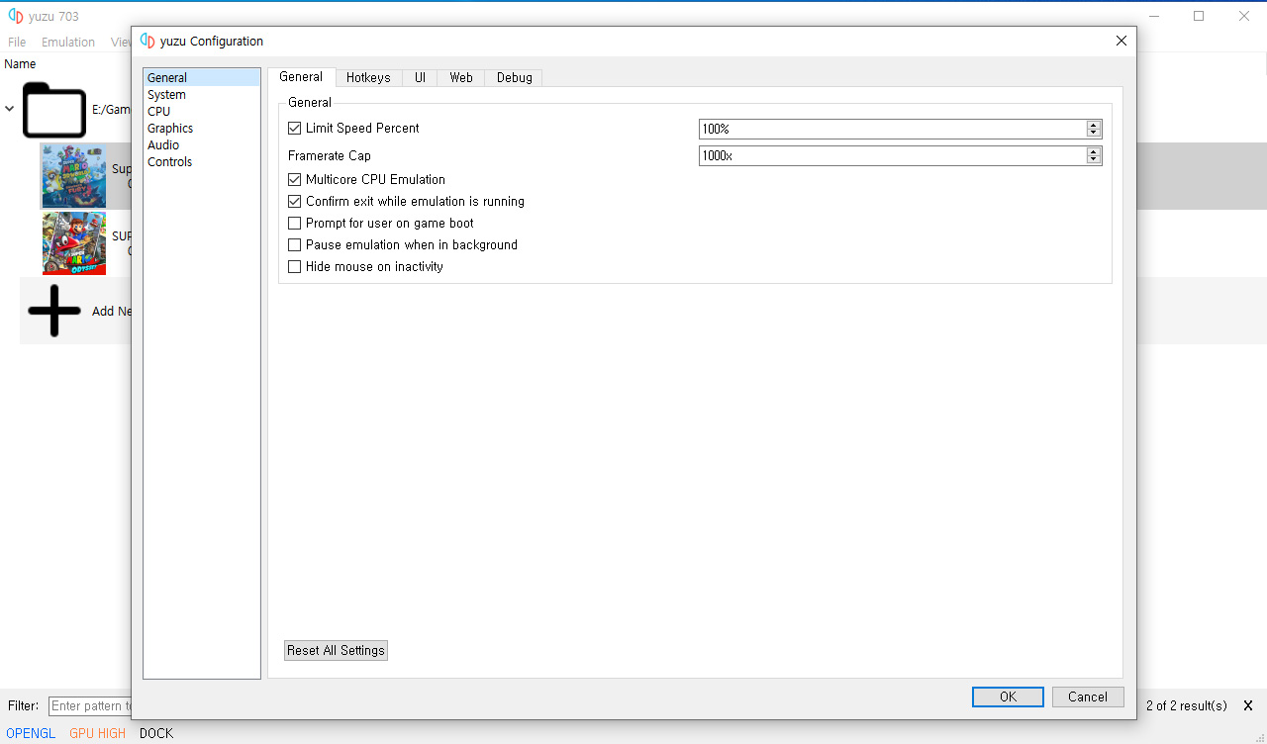Toggle Limit Speed Percent checkbox

(294, 128)
